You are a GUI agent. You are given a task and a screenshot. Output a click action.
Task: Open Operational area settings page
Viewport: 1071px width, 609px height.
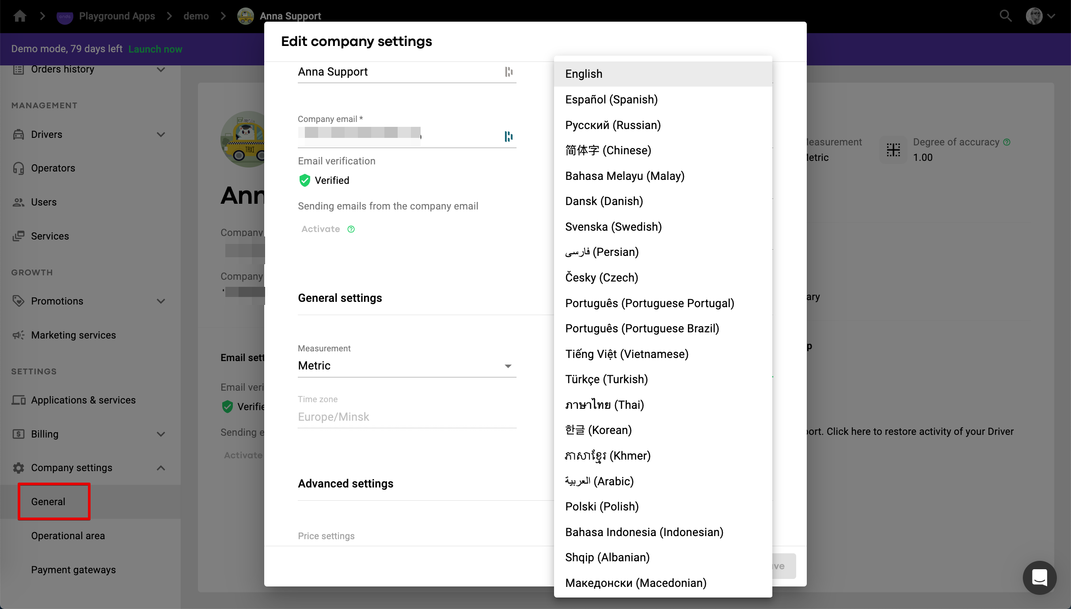[x=68, y=536]
